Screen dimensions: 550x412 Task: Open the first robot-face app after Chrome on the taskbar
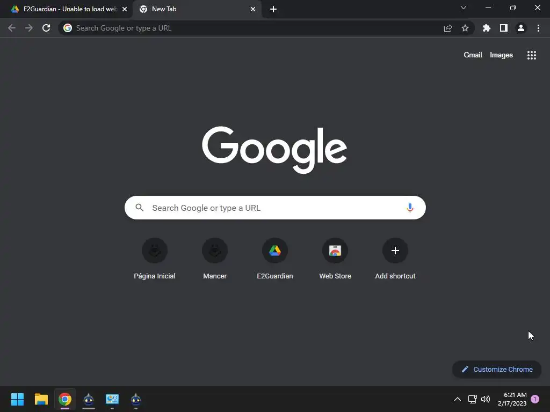point(89,399)
